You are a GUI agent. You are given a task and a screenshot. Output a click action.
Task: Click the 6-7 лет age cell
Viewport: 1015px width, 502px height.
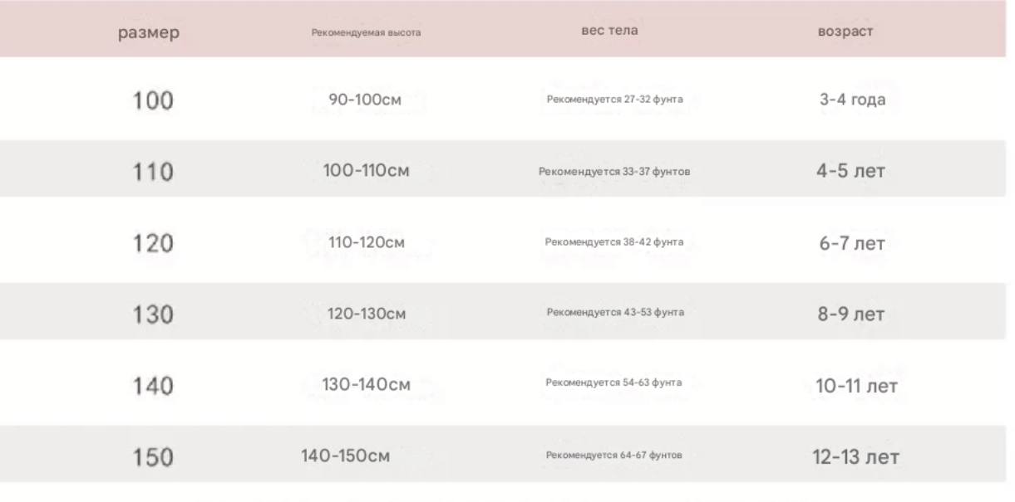[852, 244]
